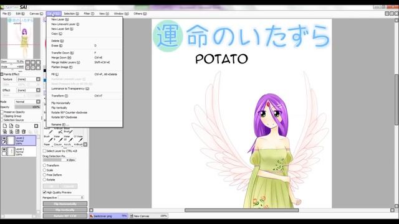Click the Flip Vertically button in tool panel
This screenshot has width=399, height=224.
click(x=65, y=210)
